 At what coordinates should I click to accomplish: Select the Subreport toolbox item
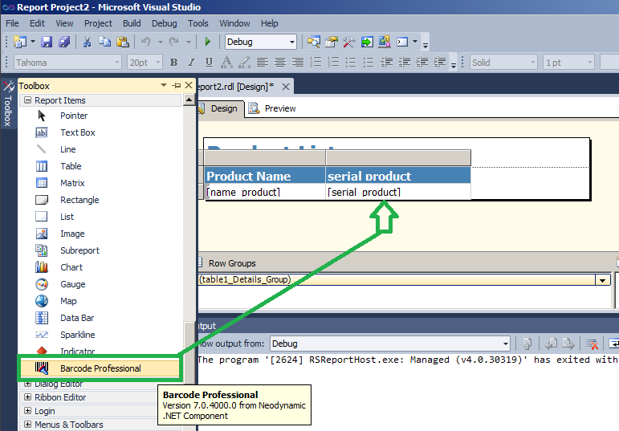79,250
